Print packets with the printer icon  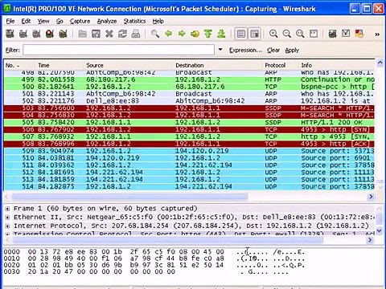tap(136, 34)
